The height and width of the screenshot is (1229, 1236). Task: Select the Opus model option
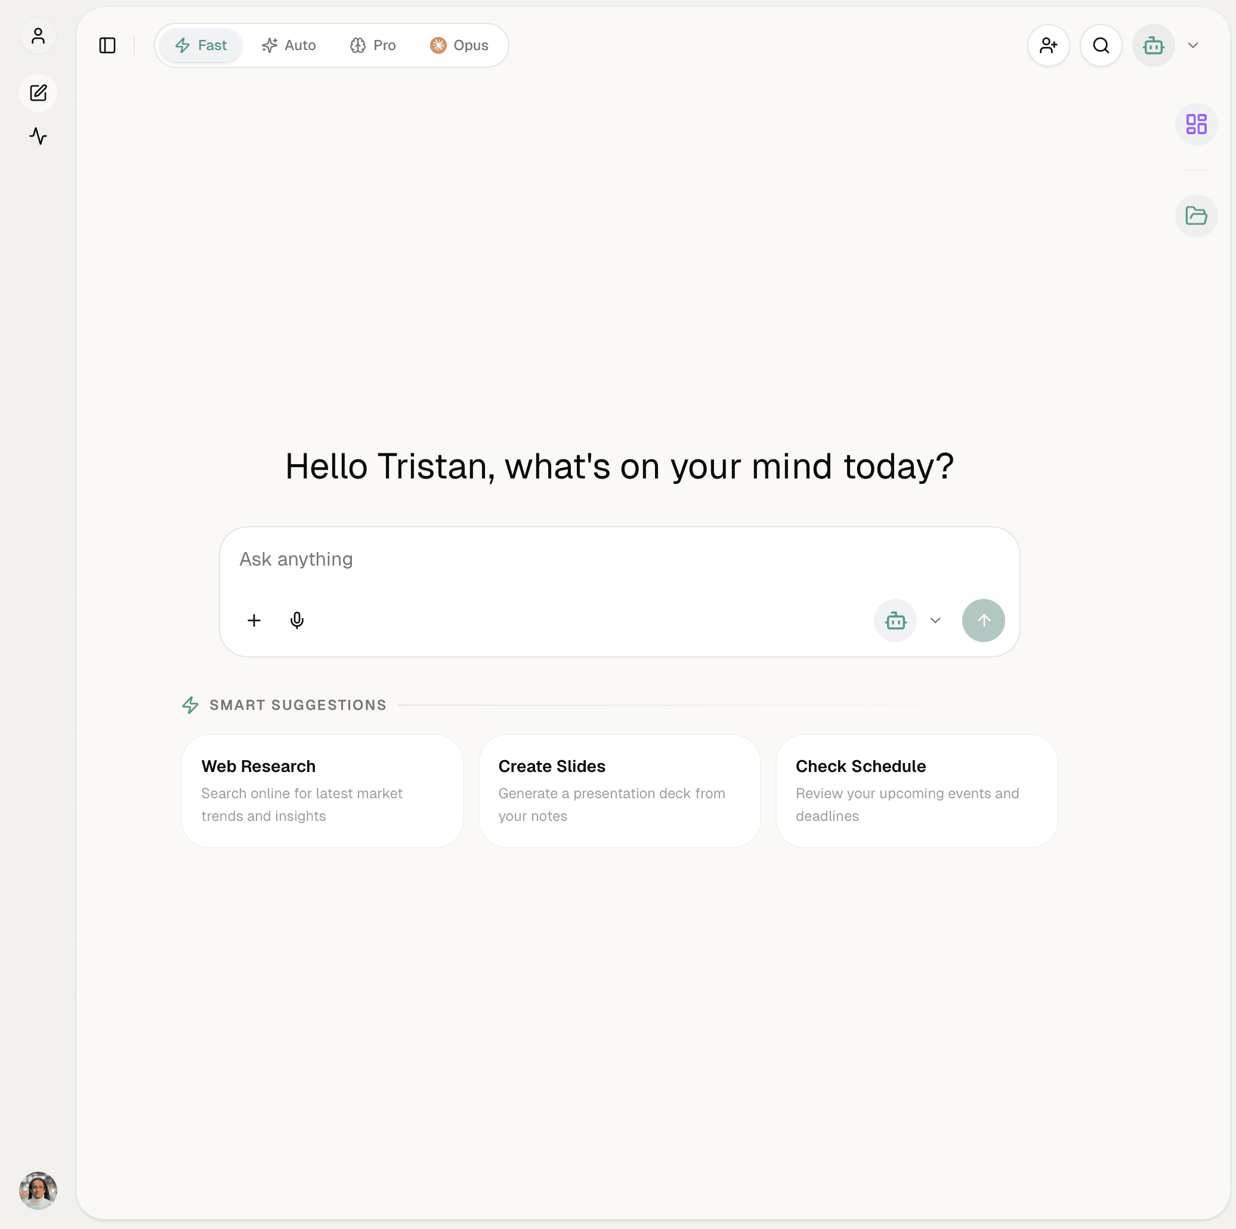click(459, 45)
